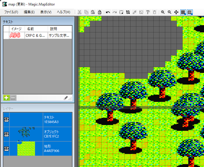This screenshot has width=204, height=167.
Task: Click the イメージ column header
Action: tap(17, 29)
